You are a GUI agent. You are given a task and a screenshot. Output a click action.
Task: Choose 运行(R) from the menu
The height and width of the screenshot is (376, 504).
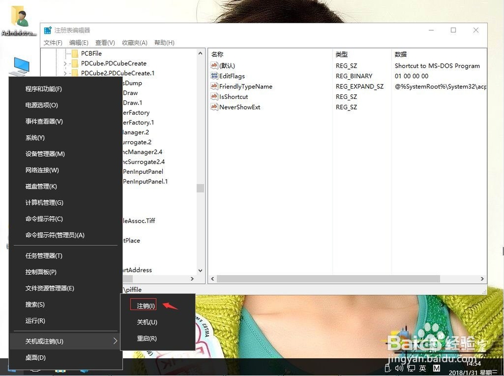pos(66,320)
